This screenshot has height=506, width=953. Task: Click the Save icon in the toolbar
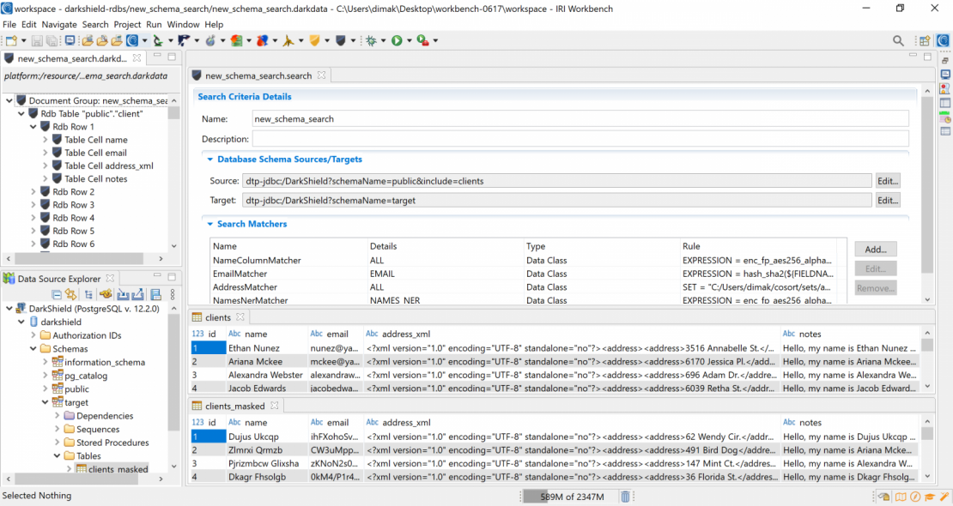38,40
